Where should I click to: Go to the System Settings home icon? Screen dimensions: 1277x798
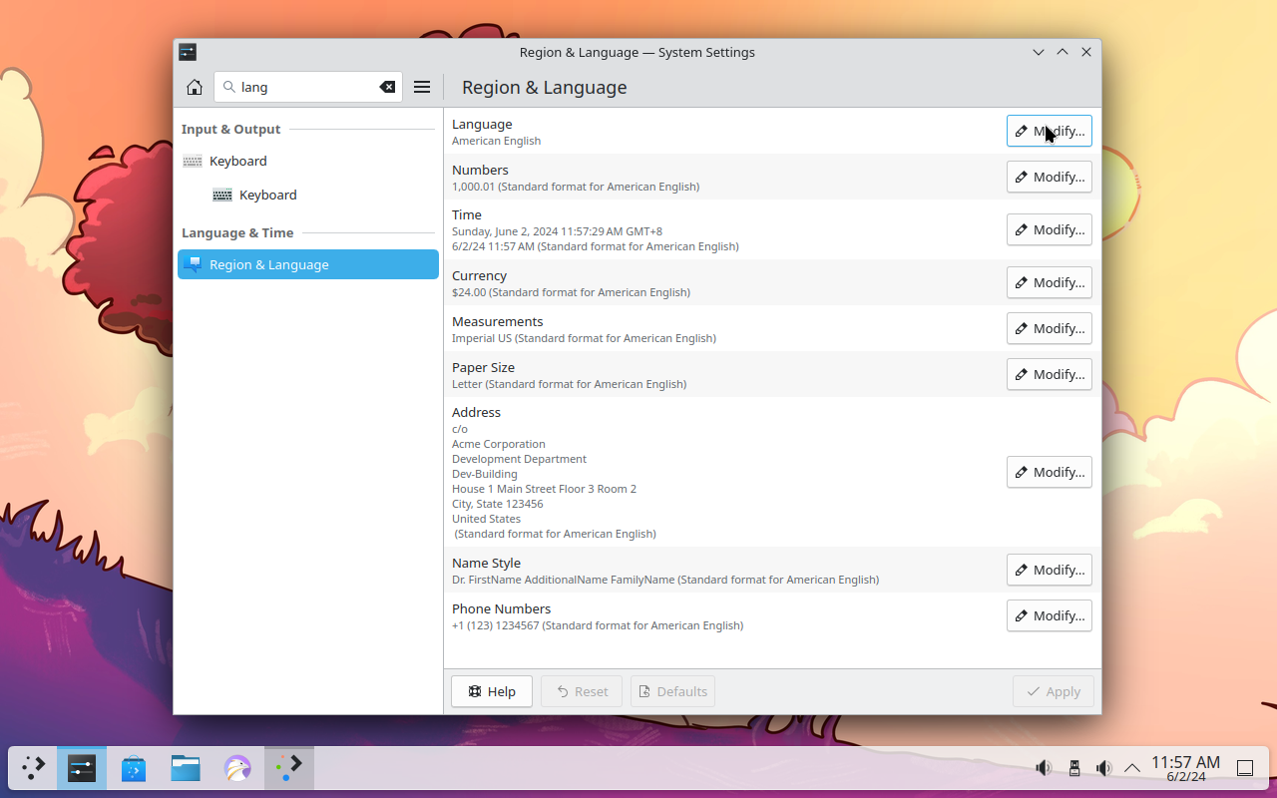(x=195, y=87)
